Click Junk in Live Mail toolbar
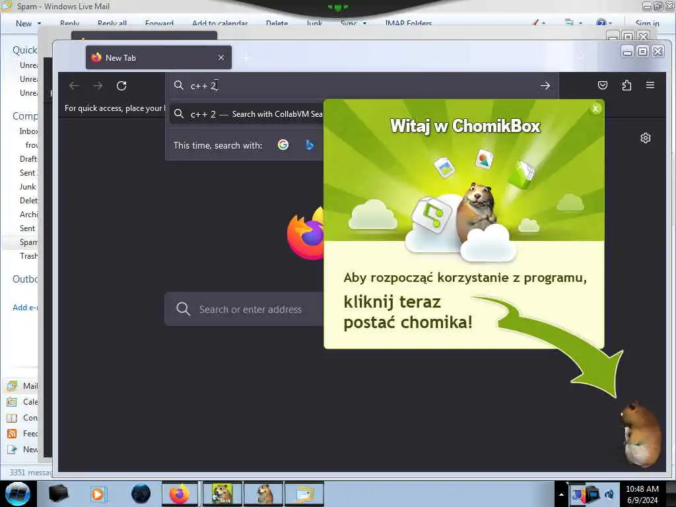Viewport: 676px width, 507px height. pyautogui.click(x=314, y=23)
